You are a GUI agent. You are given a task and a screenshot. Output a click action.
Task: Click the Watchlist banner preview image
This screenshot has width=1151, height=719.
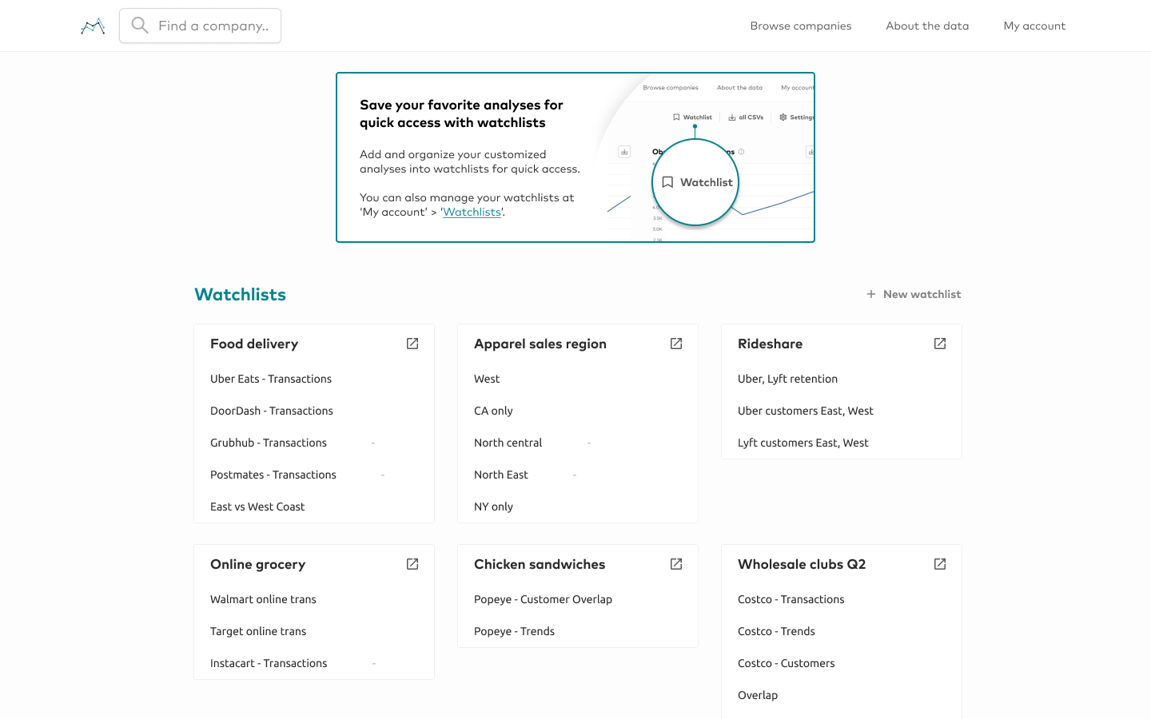tap(707, 158)
